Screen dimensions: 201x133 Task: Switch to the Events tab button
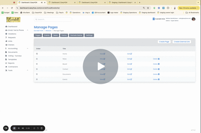[x=47, y=35]
